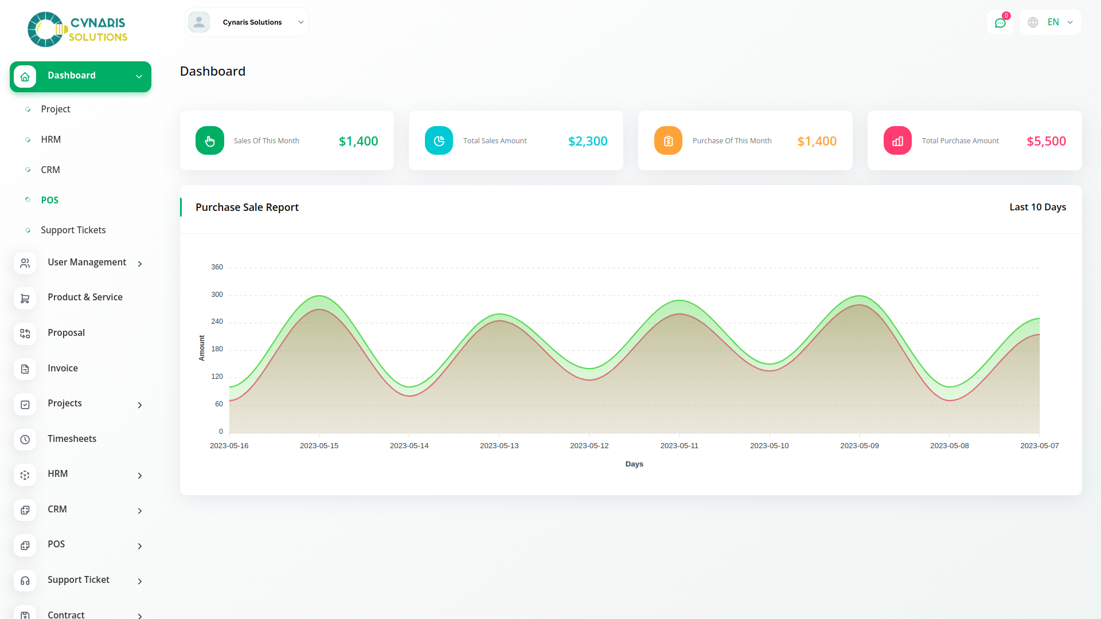Image resolution: width=1101 pixels, height=619 pixels.
Task: Click the orange Purchase Of This Month icon
Action: (x=668, y=141)
